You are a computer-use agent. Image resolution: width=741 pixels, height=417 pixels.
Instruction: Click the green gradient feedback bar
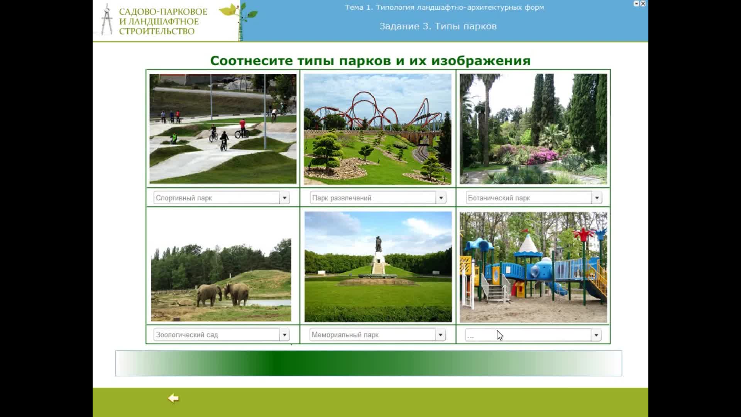coord(369,363)
